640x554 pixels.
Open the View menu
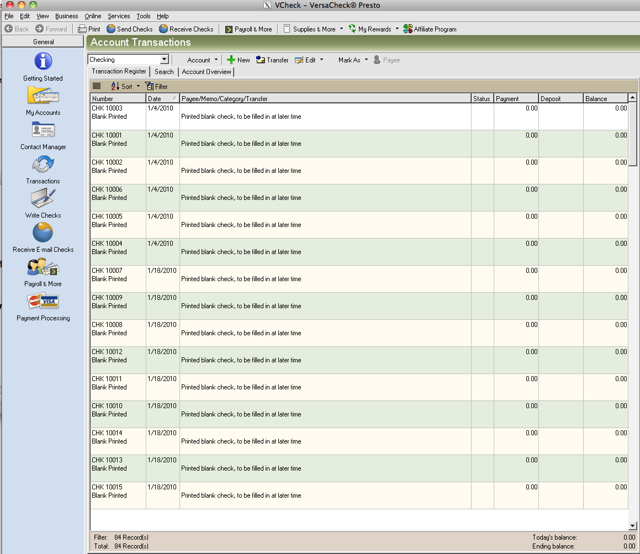click(43, 16)
